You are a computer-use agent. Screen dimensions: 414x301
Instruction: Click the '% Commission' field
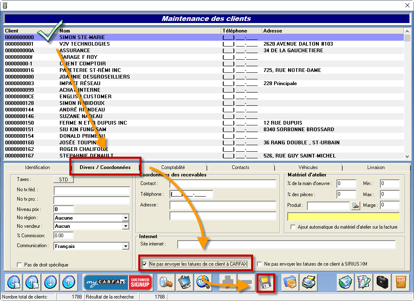(64, 235)
